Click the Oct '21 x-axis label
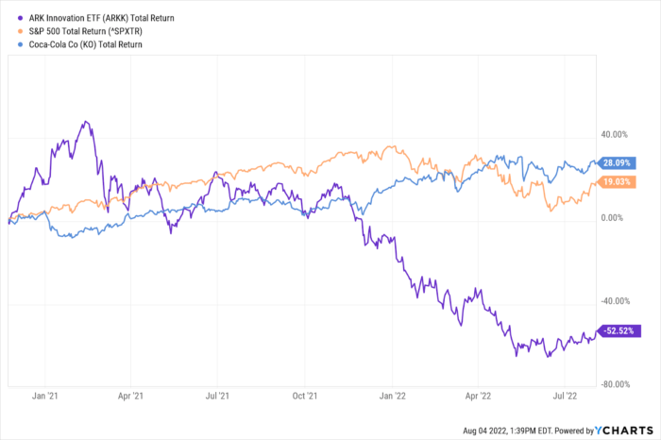 click(x=305, y=398)
